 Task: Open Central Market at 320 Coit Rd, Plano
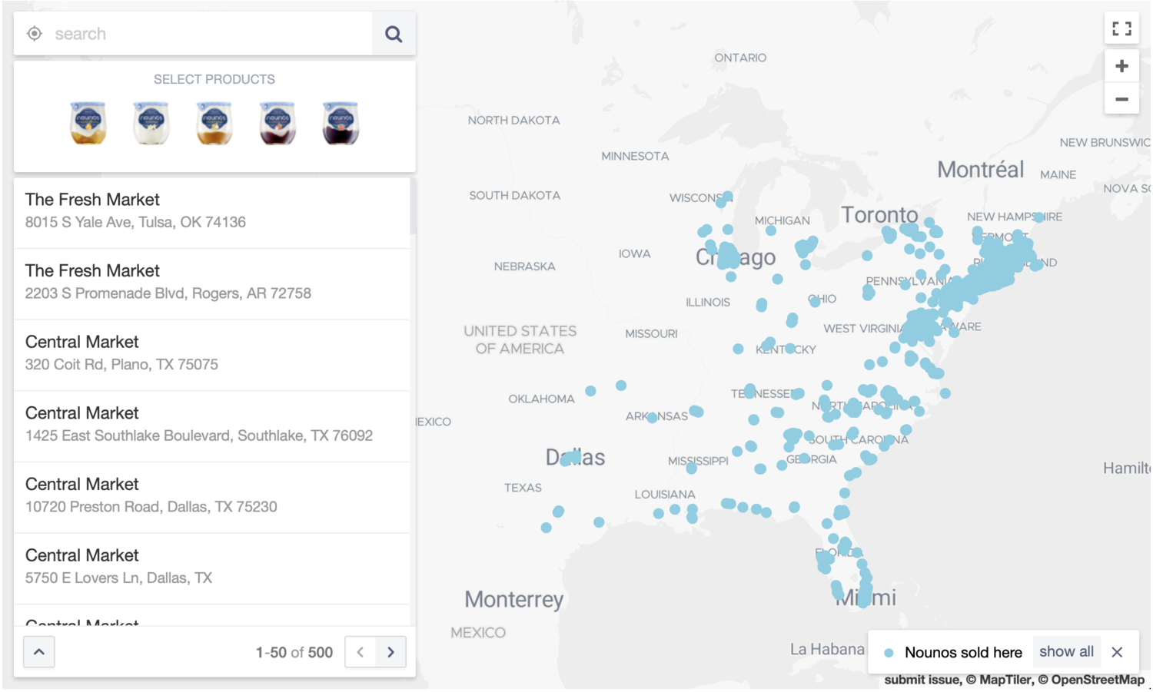211,355
